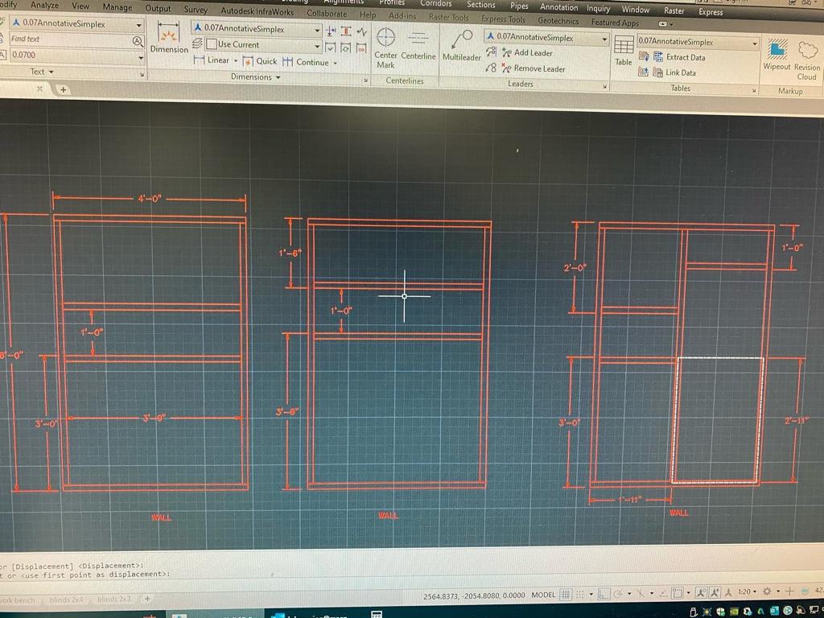This screenshot has width=824, height=618.
Task: Insert a Center Mark
Action: (x=385, y=47)
